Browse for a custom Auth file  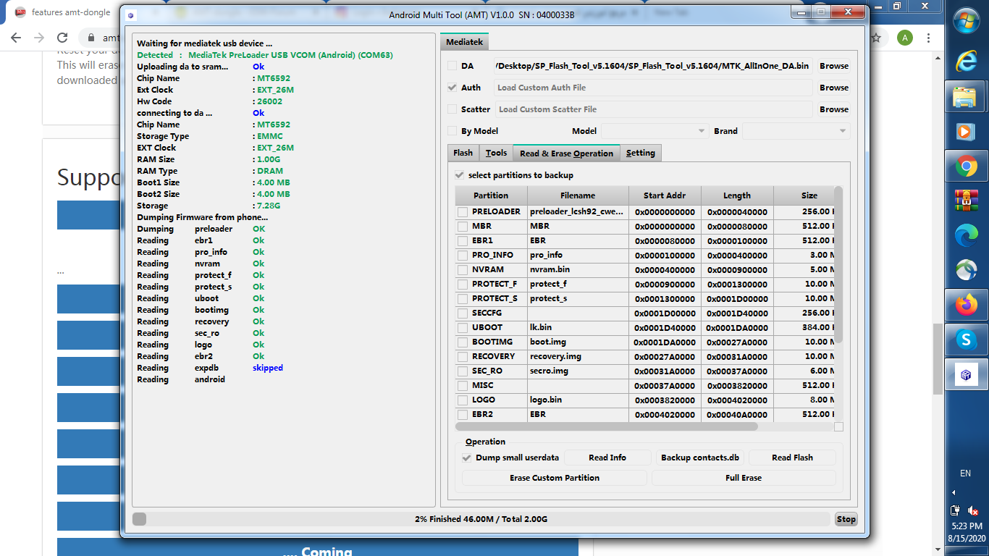click(834, 88)
